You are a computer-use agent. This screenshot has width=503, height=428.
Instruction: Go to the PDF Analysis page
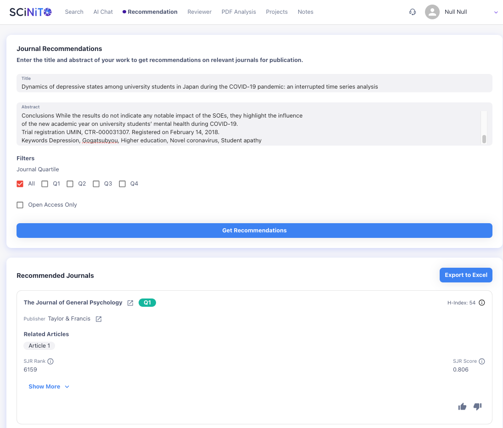pos(239,12)
